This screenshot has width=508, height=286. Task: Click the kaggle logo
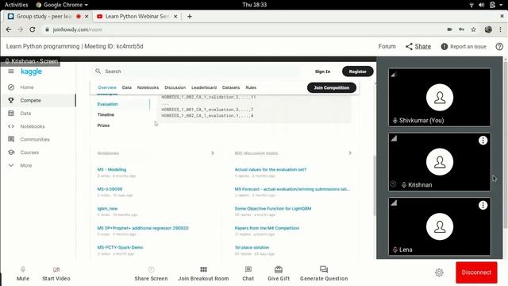click(x=31, y=71)
